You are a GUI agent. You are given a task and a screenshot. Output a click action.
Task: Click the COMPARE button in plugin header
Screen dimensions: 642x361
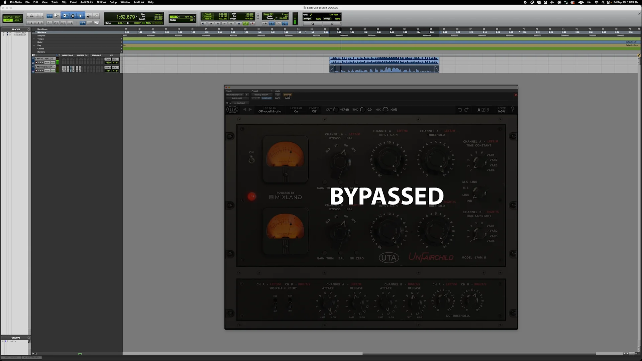point(266,98)
